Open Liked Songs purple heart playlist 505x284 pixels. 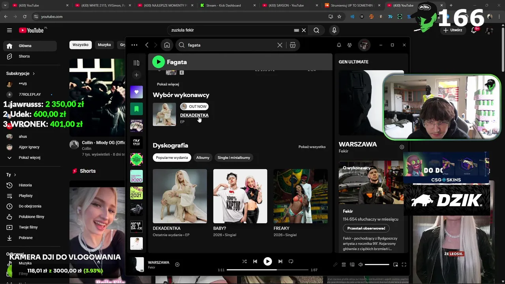(x=137, y=92)
